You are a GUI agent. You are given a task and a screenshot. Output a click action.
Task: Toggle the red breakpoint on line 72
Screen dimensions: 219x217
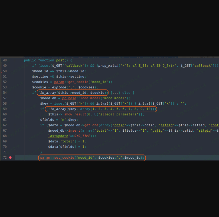pos(10,158)
